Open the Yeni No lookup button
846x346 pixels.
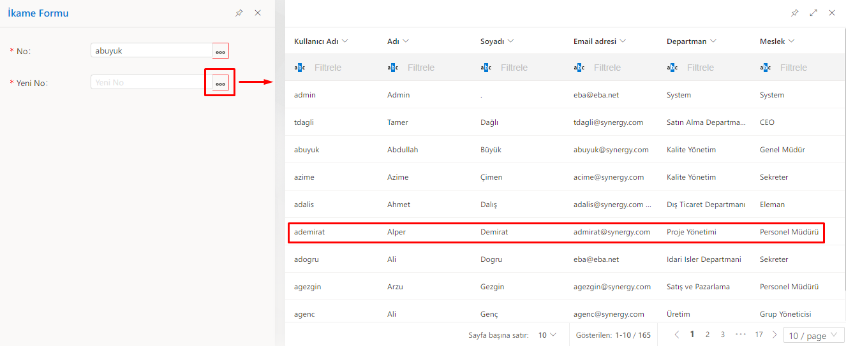pos(220,83)
